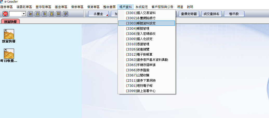This screenshot has width=269, height=118.
Task: Click the 量 toolbar icon button
Action: coord(37,14)
